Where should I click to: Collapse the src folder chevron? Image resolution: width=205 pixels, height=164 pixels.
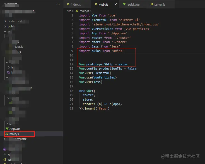click(x=5, y=32)
